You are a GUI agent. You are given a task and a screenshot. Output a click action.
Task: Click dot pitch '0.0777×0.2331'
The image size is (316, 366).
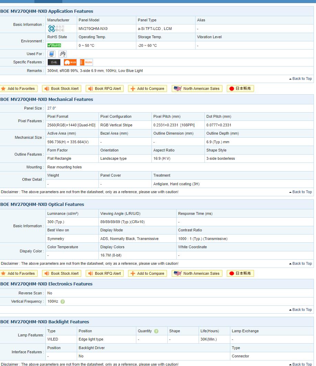click(219, 125)
